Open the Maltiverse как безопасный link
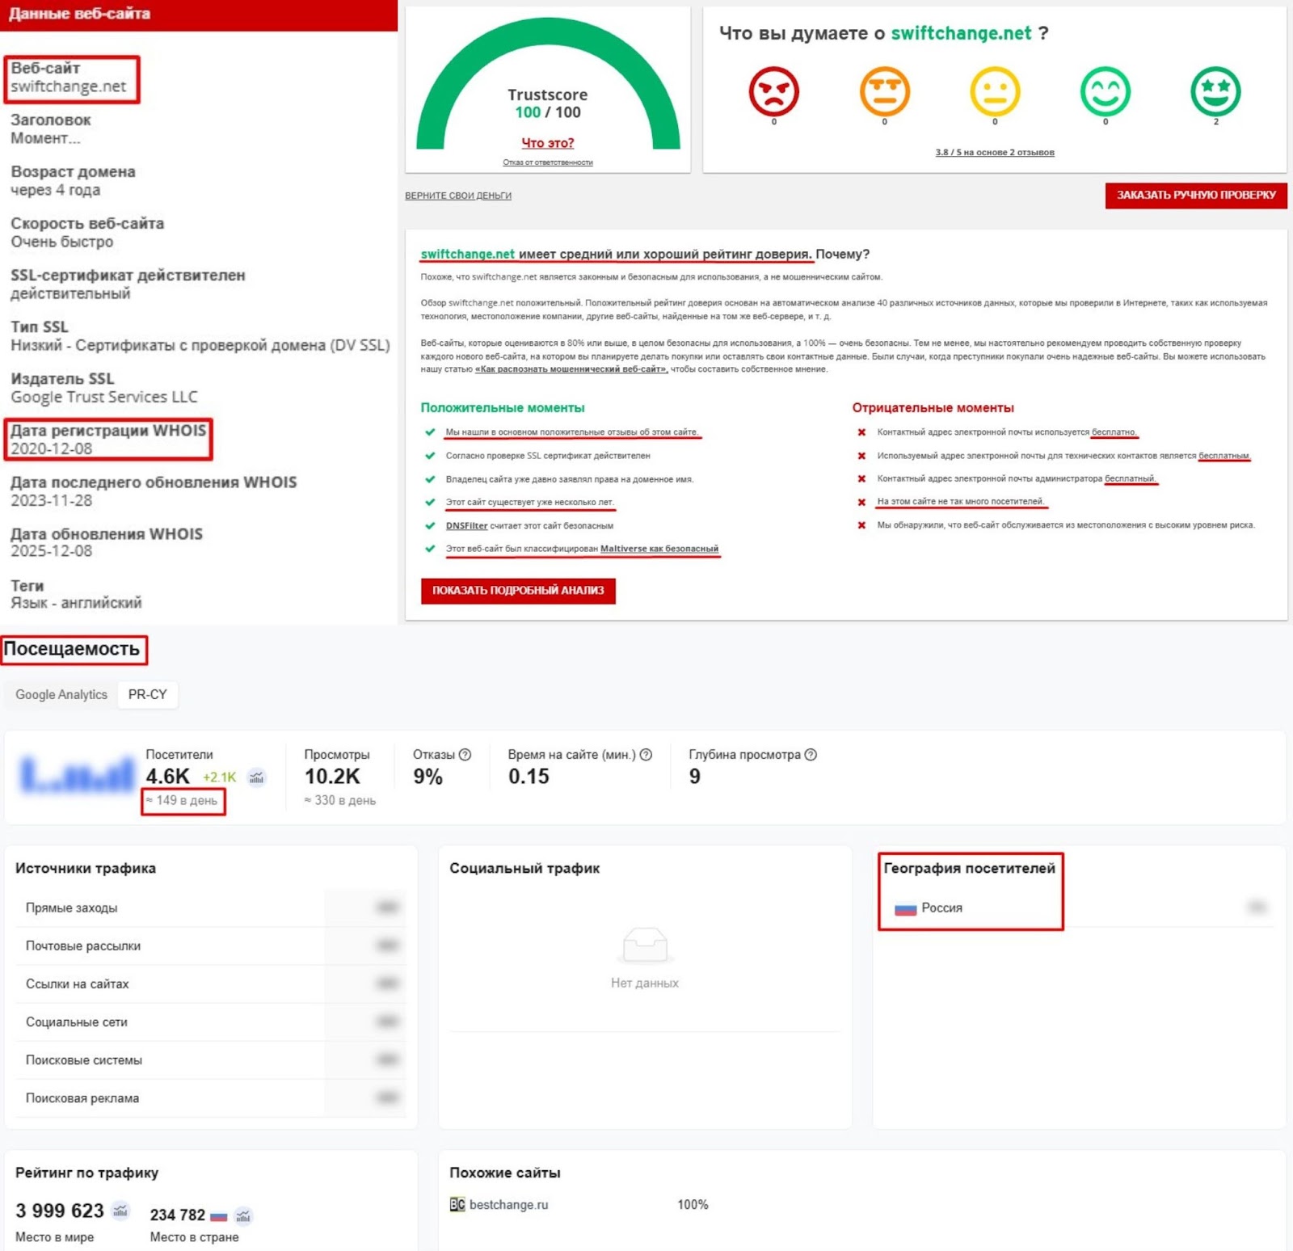Screen dimensions: 1293x1251 (659, 549)
